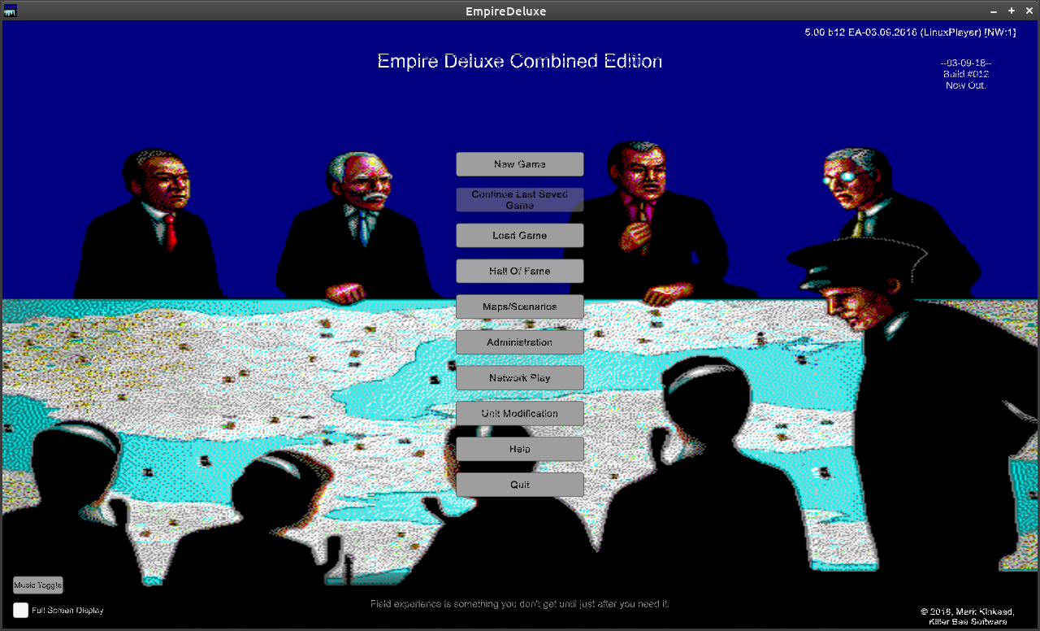View the Hall Of Fame
The height and width of the screenshot is (631, 1040).
[520, 271]
